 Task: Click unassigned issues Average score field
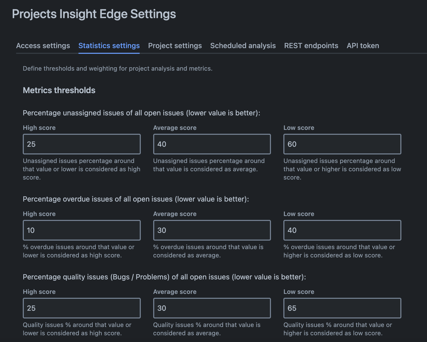(x=212, y=144)
